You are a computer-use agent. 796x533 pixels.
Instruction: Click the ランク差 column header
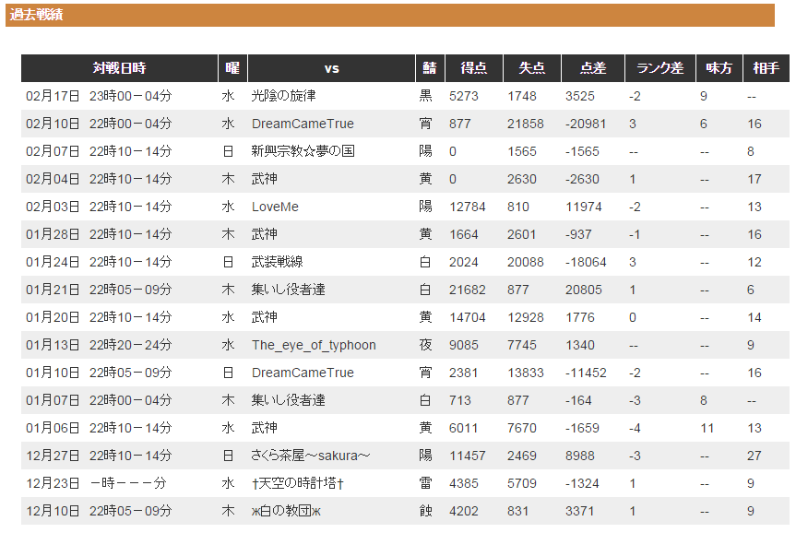click(660, 68)
